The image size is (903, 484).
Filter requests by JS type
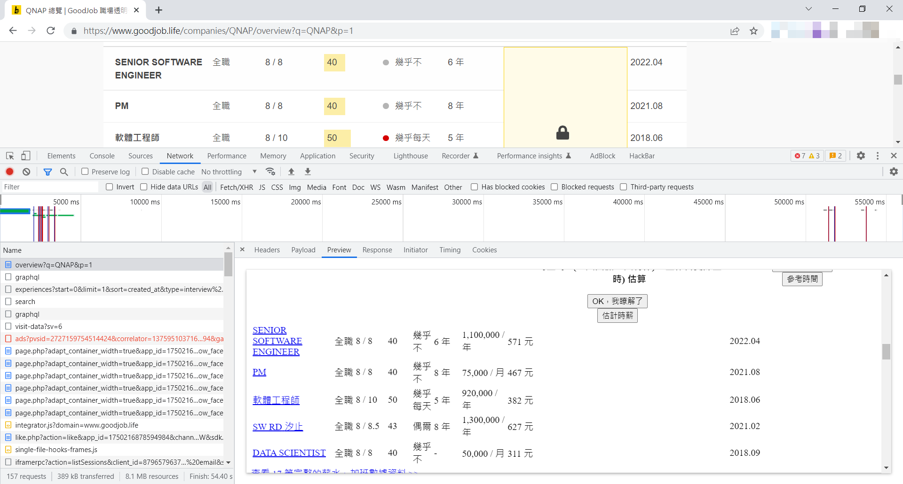click(262, 187)
